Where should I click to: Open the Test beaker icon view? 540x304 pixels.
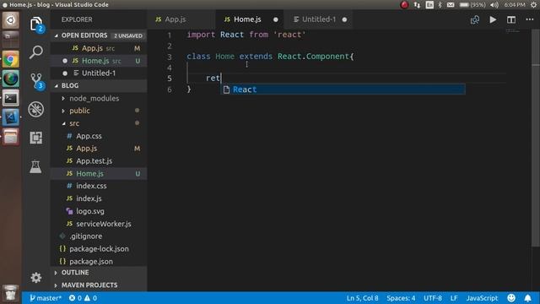tap(35, 166)
